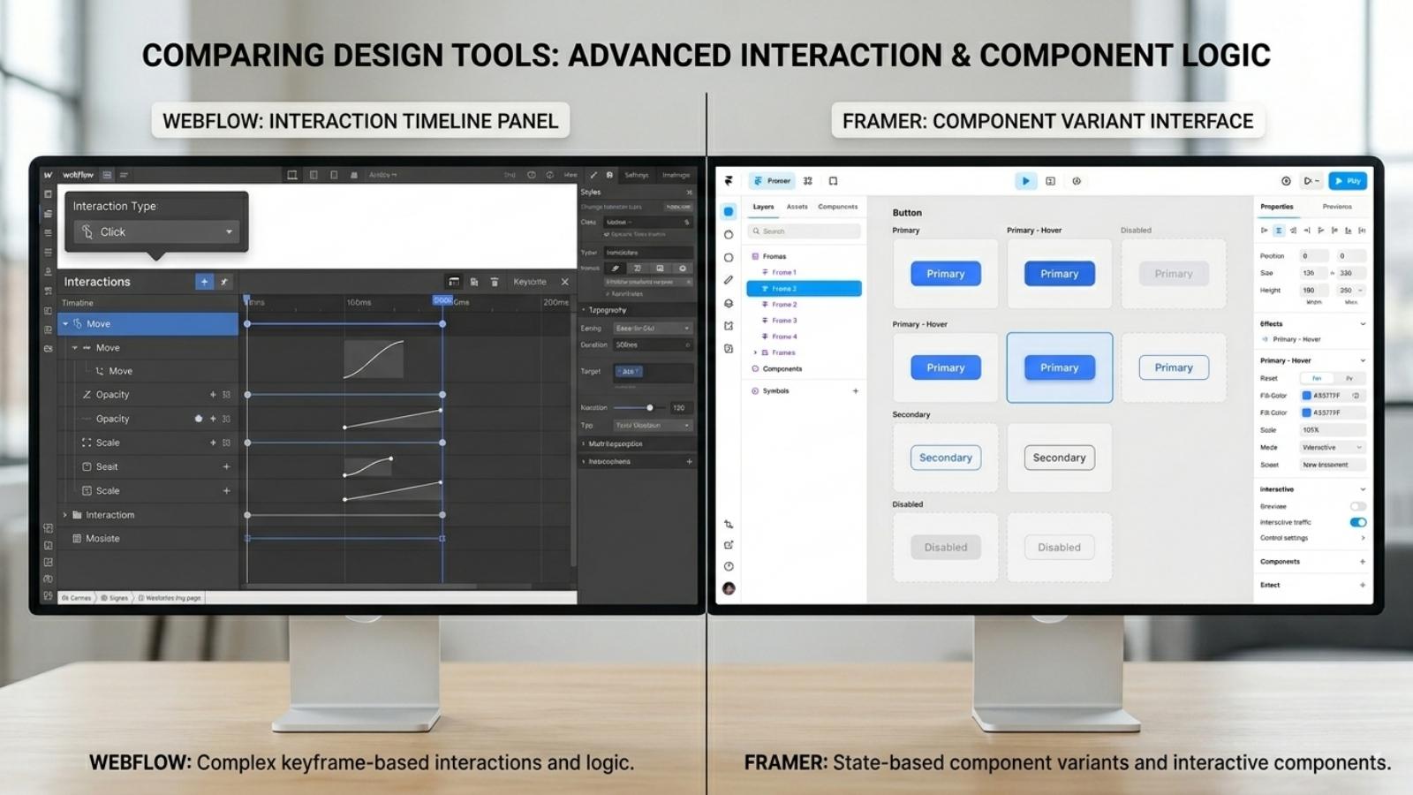Click the stacked layers icon in Framer sidebar
The image size is (1413, 795).
coord(729,303)
